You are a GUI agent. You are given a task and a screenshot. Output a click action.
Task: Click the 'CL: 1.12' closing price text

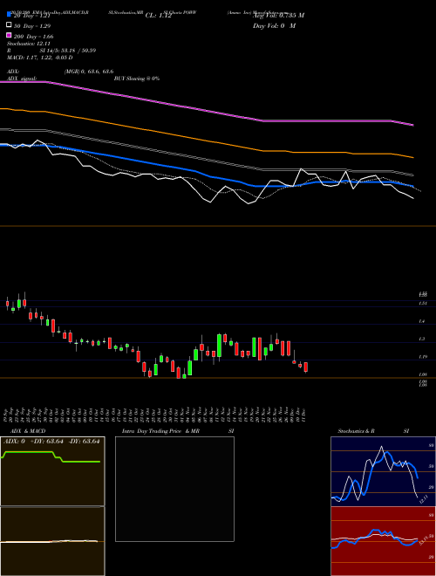click(x=159, y=16)
